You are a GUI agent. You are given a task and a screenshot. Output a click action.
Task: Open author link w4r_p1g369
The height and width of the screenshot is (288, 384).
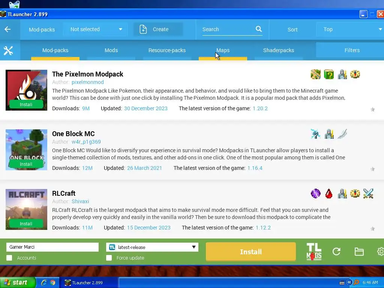pyautogui.click(x=86, y=142)
